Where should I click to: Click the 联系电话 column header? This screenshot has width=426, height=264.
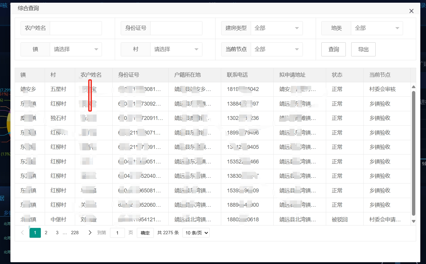247,75
